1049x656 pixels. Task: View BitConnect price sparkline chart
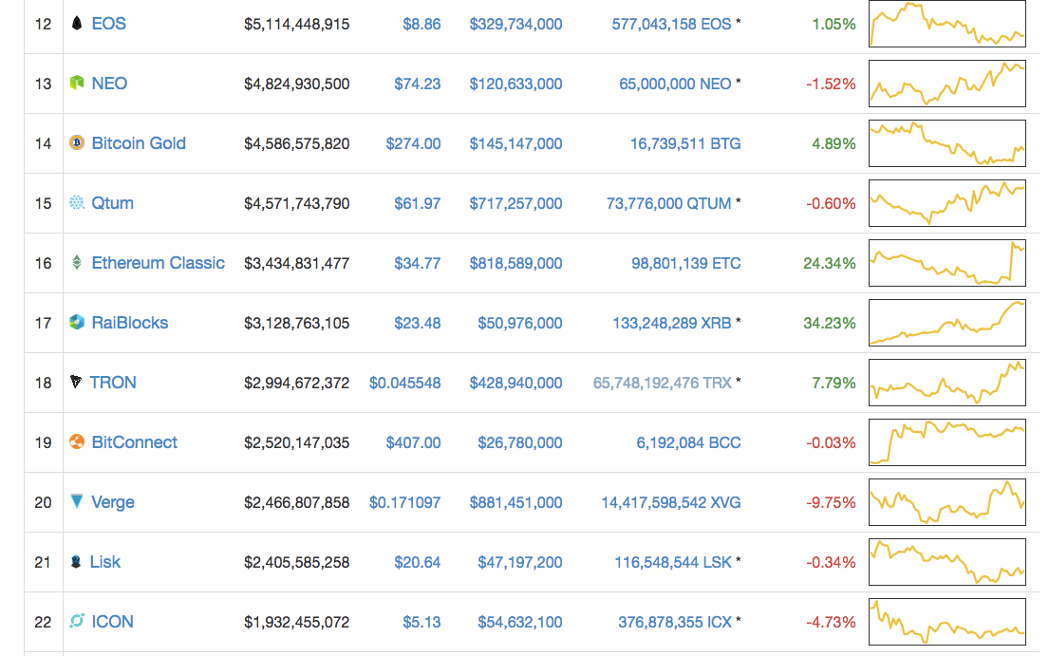(946, 442)
